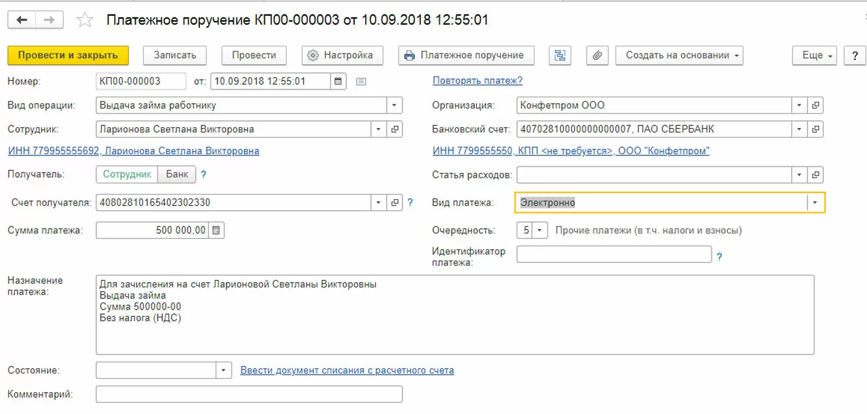The width and height of the screenshot is (867, 414).
Task: Open document structure icon next to paperclip
Action: pos(560,56)
